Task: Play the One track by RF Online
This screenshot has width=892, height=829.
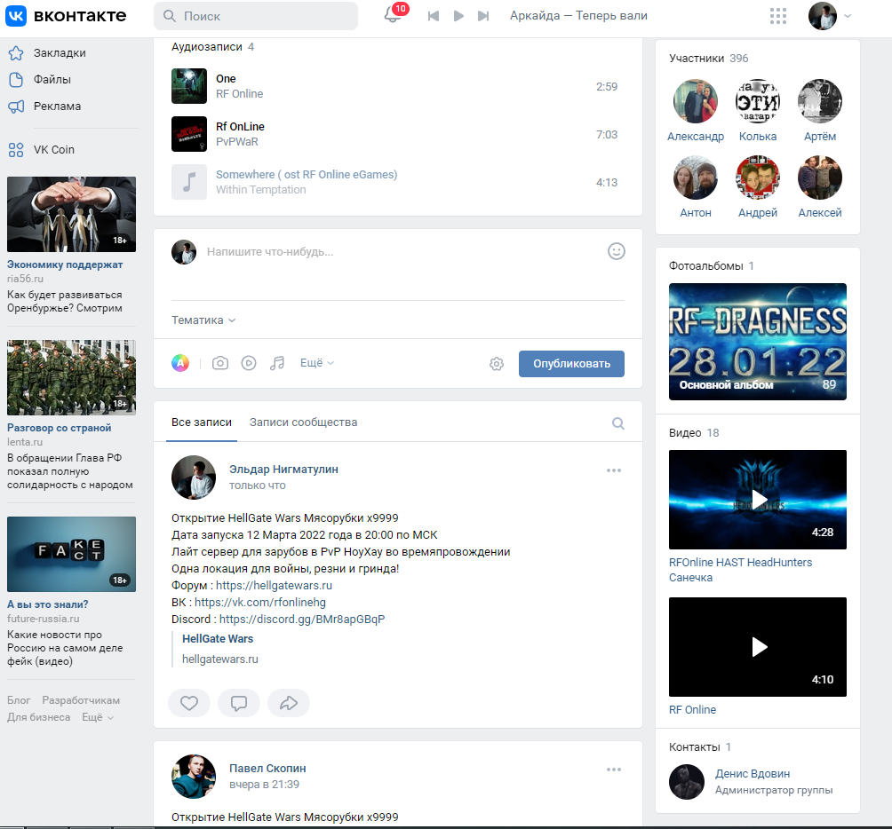Action: click(x=189, y=86)
